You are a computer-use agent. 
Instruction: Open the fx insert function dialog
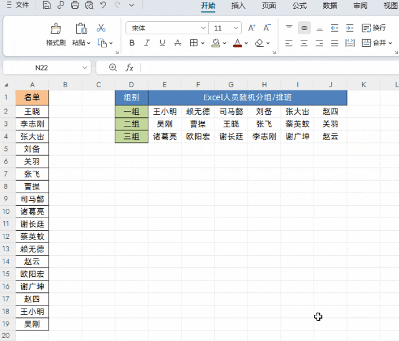point(130,67)
